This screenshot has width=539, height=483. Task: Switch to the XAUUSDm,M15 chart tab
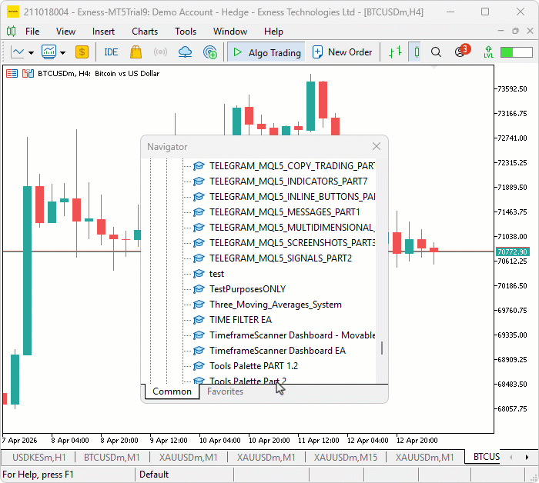pyautogui.click(x=346, y=458)
